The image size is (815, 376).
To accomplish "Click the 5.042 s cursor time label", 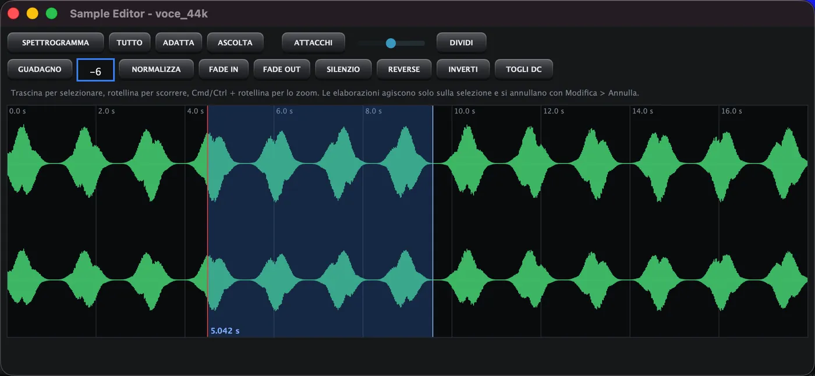I will (x=225, y=331).
